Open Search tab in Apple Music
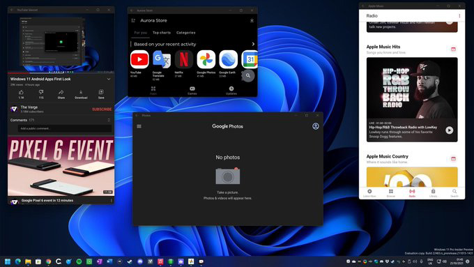 click(454, 194)
